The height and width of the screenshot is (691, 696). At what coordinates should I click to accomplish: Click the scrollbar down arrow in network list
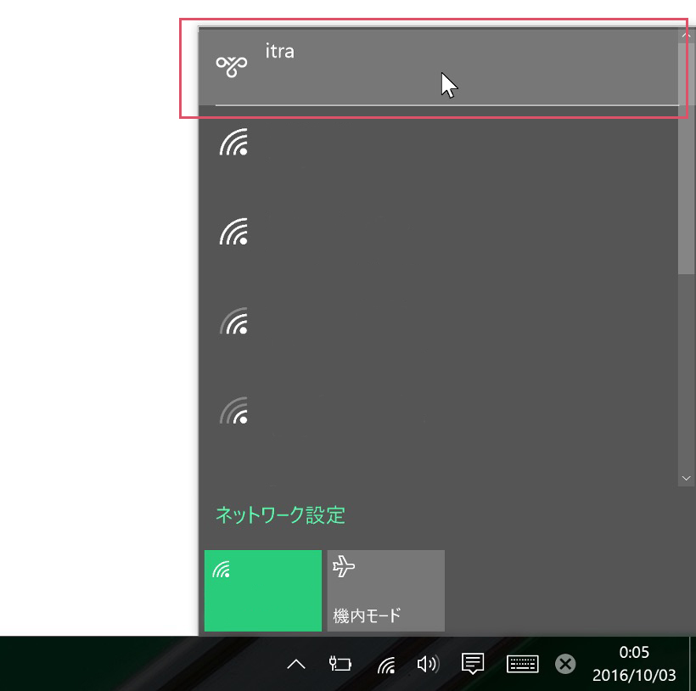click(x=686, y=478)
